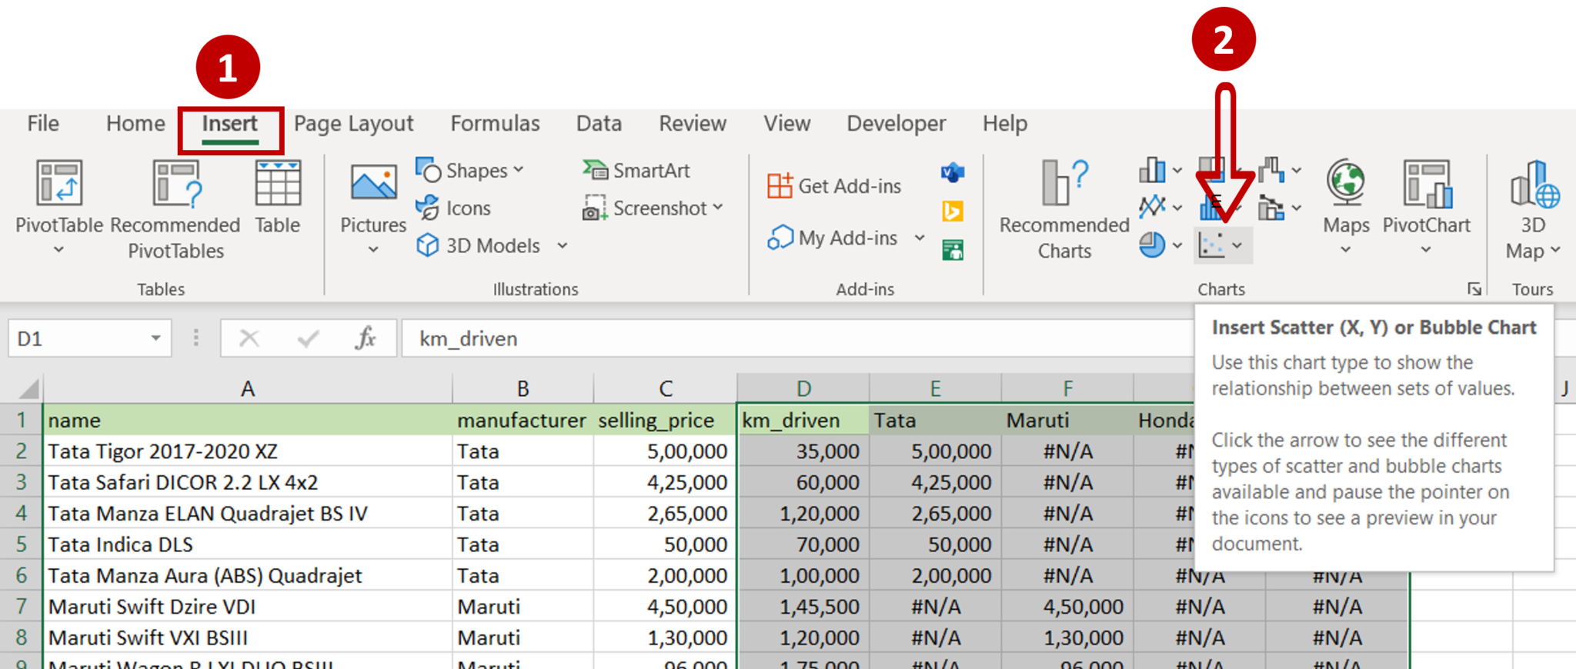Expand the Maps dropdown arrow
The height and width of the screenshot is (669, 1576).
[1346, 250]
